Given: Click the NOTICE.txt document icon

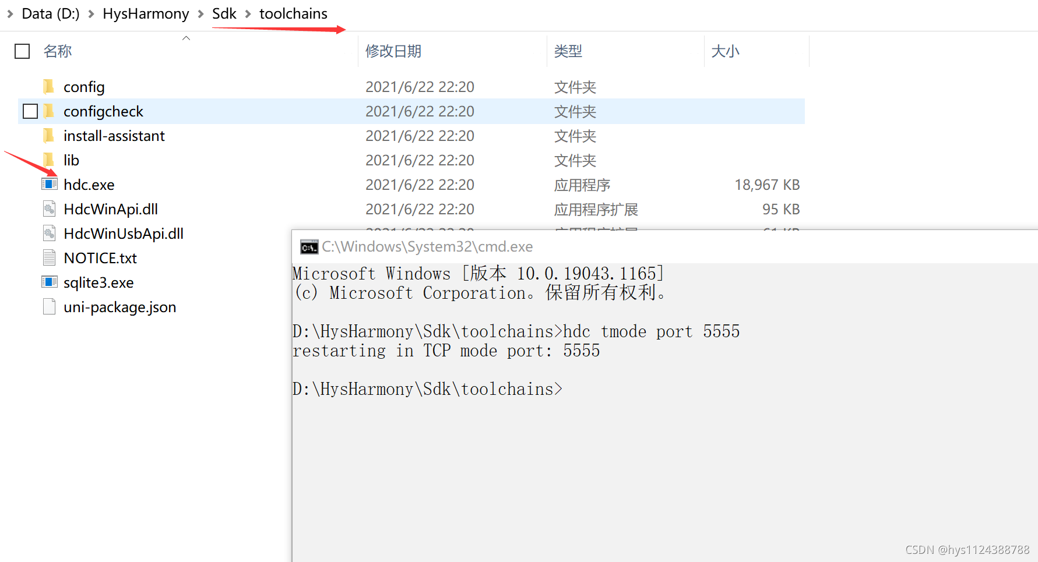Looking at the screenshot, I should [50, 258].
